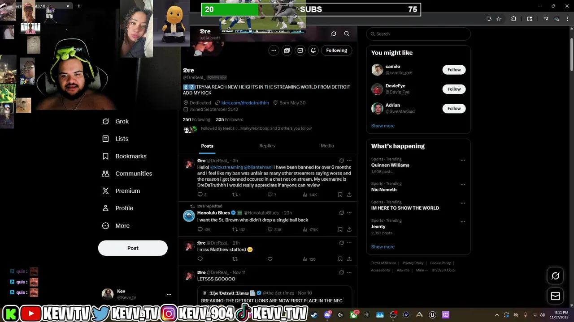Open options for Nic Nemeth trend
The height and width of the screenshot is (322, 574).
(463, 184)
